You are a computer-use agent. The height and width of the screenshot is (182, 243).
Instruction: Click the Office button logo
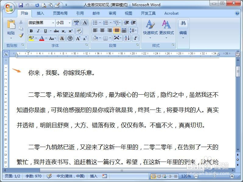point(9,8)
